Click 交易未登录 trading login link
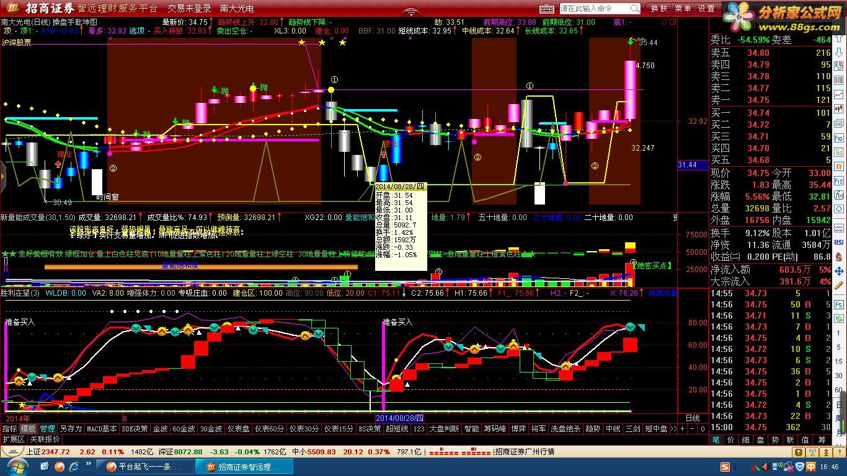Viewport: 847px width, 476px height. click(190, 9)
